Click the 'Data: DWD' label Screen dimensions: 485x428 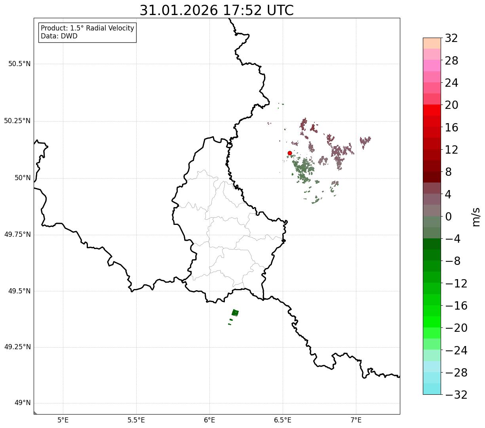pyautogui.click(x=59, y=36)
